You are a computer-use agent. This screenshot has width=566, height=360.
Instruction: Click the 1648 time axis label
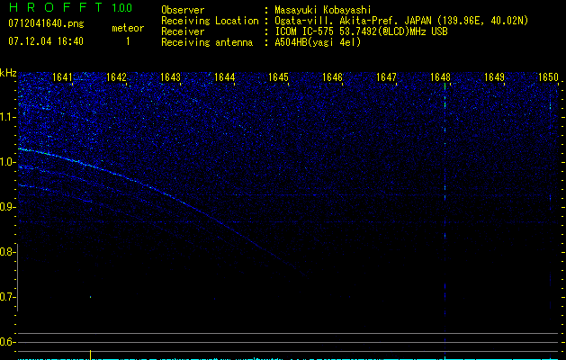click(440, 77)
